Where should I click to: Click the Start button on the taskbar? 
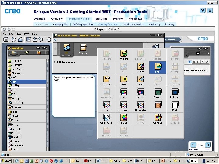point(6,161)
